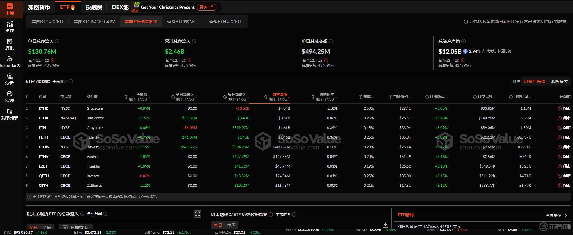Click info icon next to 总资产净值
This screenshot has width=573, height=235.
click(x=464, y=41)
